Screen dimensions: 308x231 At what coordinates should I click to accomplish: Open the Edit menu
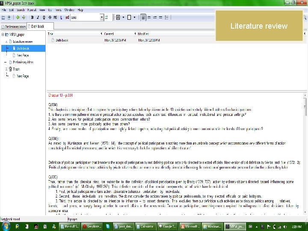tap(12, 10)
